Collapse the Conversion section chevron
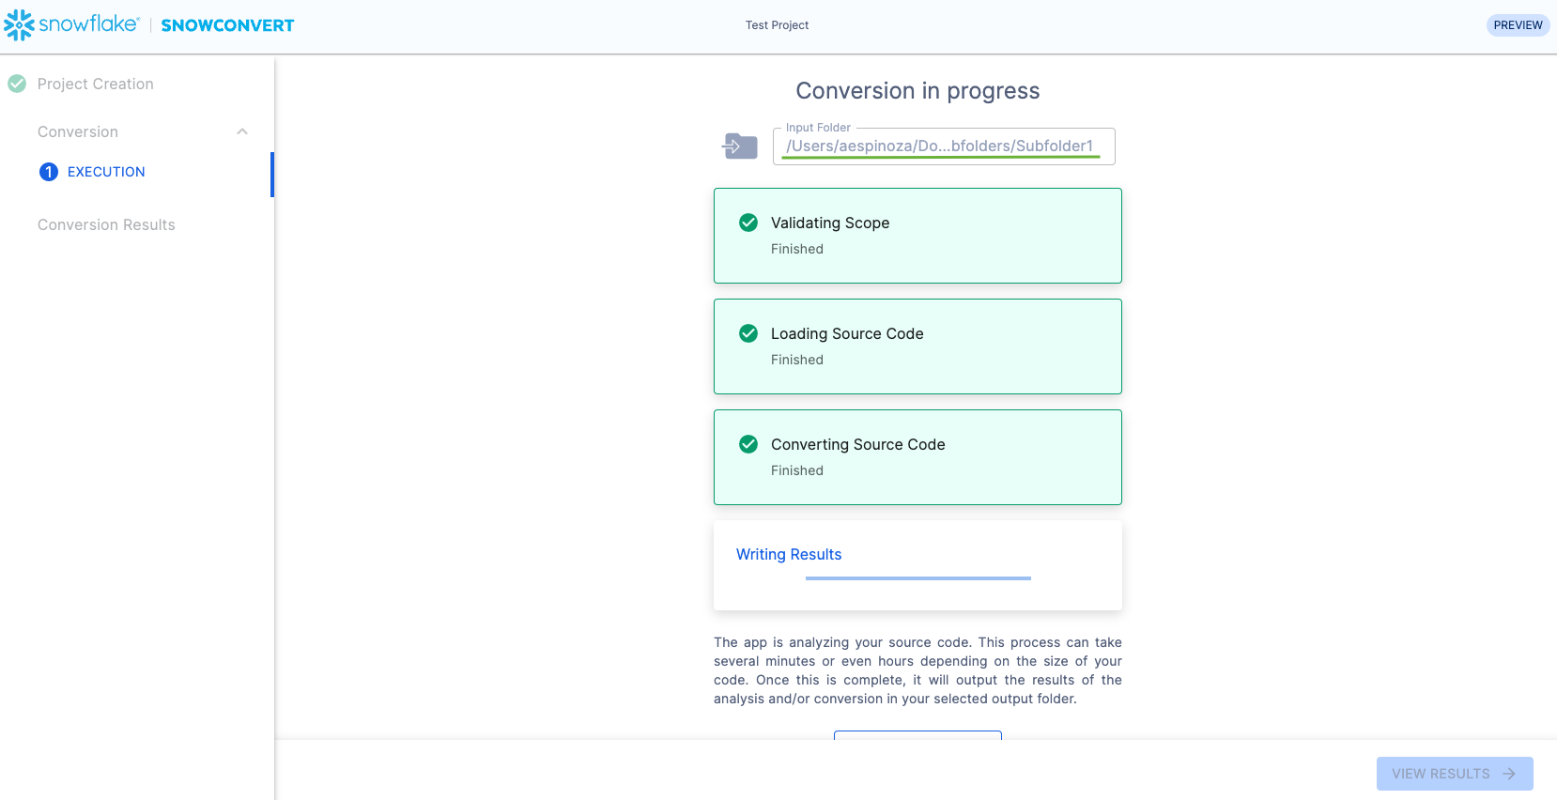 point(242,131)
